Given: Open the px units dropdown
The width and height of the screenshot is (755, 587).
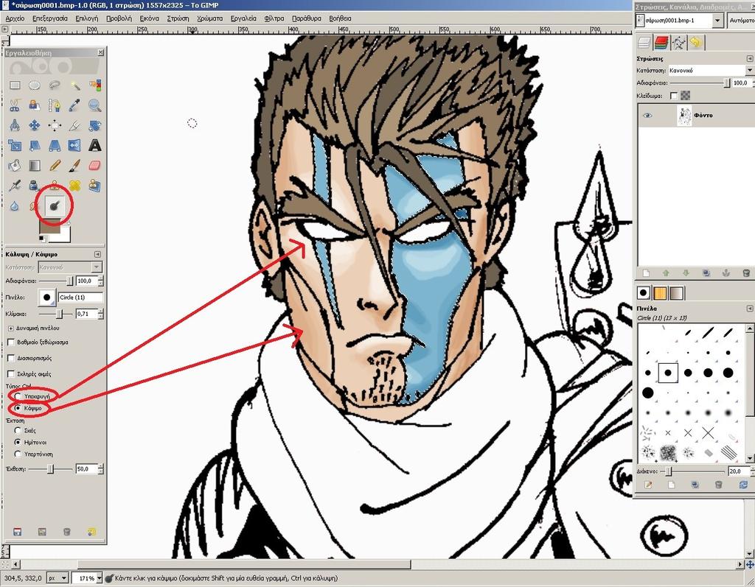Looking at the screenshot, I should [x=64, y=578].
